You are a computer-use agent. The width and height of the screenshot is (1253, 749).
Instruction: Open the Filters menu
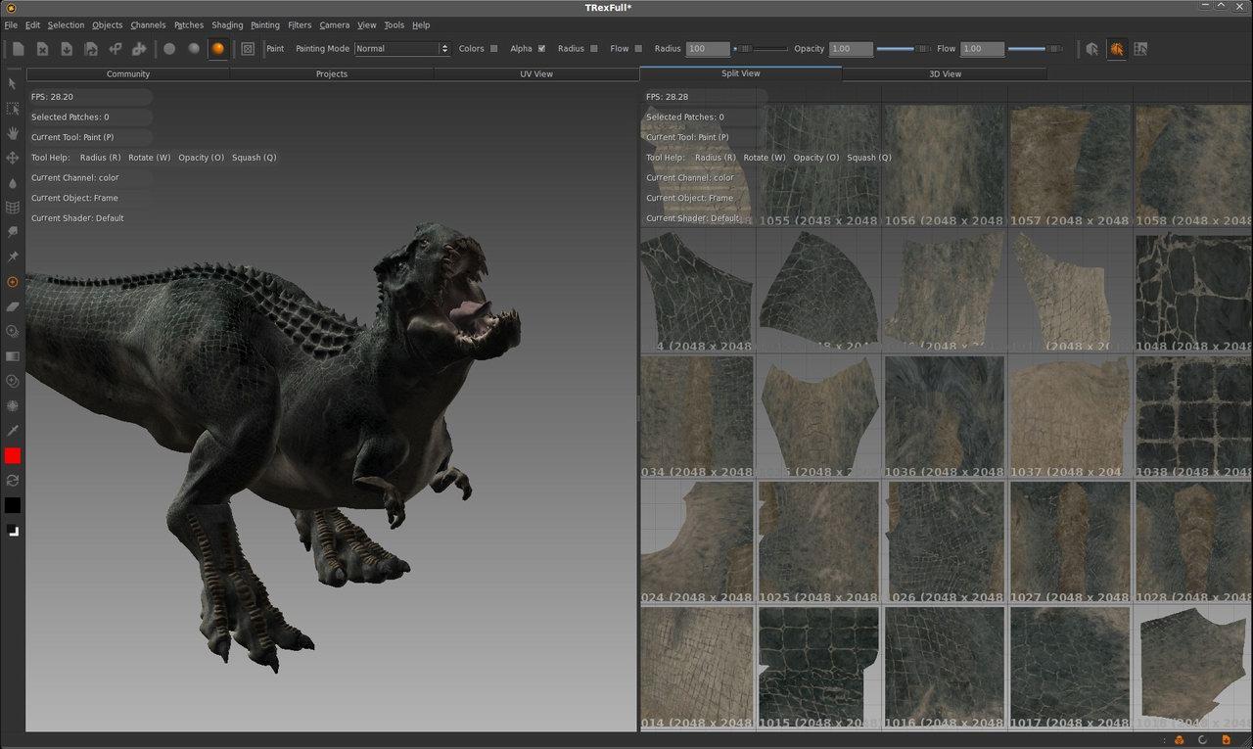pos(300,24)
